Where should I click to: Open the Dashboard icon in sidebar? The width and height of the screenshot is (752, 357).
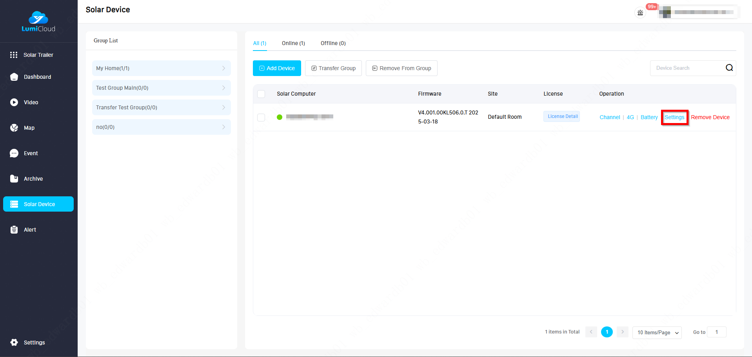(x=14, y=77)
